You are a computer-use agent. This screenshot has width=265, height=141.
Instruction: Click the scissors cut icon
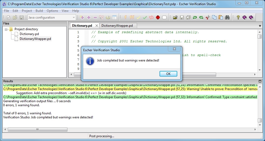tap(208, 18)
